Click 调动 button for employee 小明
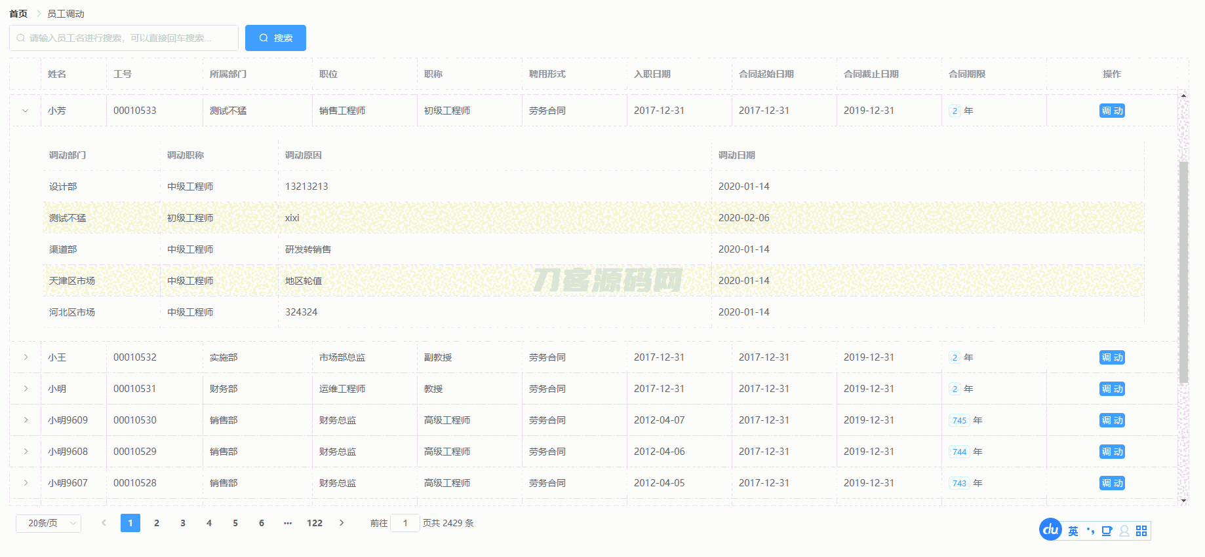1205x557 pixels. click(1112, 389)
